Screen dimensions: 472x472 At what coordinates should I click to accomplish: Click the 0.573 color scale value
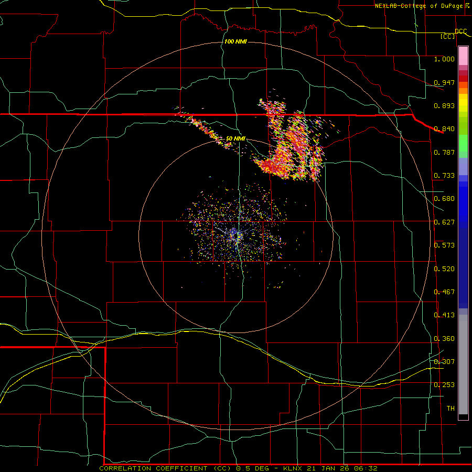point(444,245)
